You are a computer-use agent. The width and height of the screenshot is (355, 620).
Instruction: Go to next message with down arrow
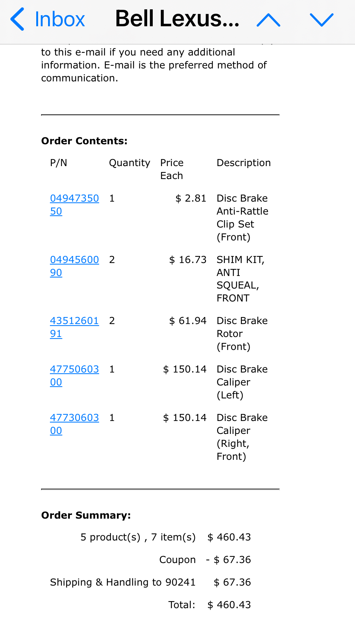pos(321,20)
